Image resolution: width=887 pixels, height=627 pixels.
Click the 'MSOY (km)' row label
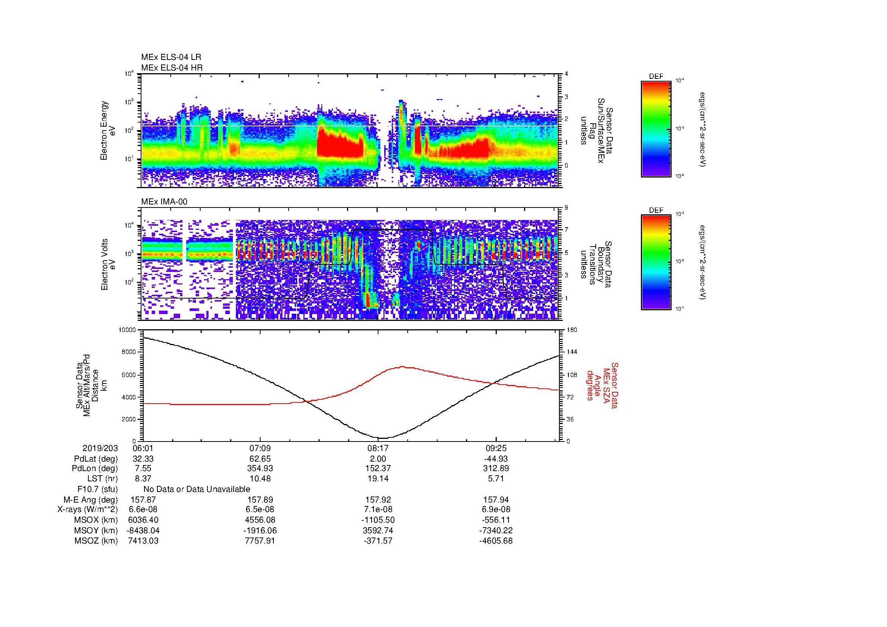point(96,530)
